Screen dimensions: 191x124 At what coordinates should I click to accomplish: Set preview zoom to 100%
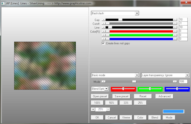97,103
